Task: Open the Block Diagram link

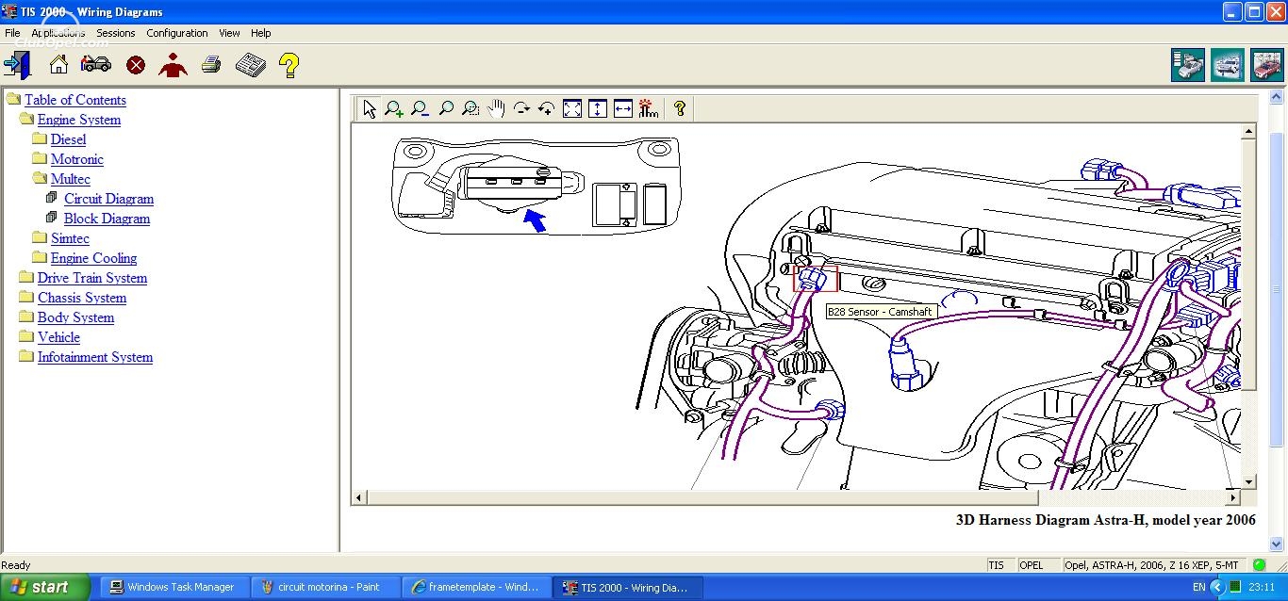Action: 107,219
